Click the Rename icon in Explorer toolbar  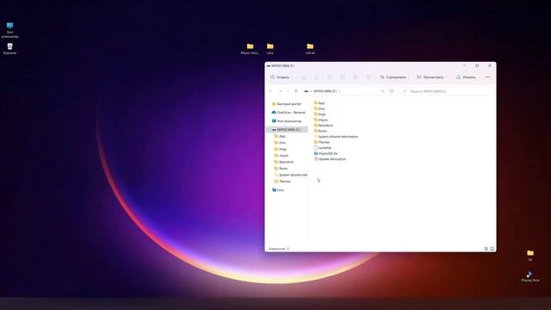(x=343, y=77)
